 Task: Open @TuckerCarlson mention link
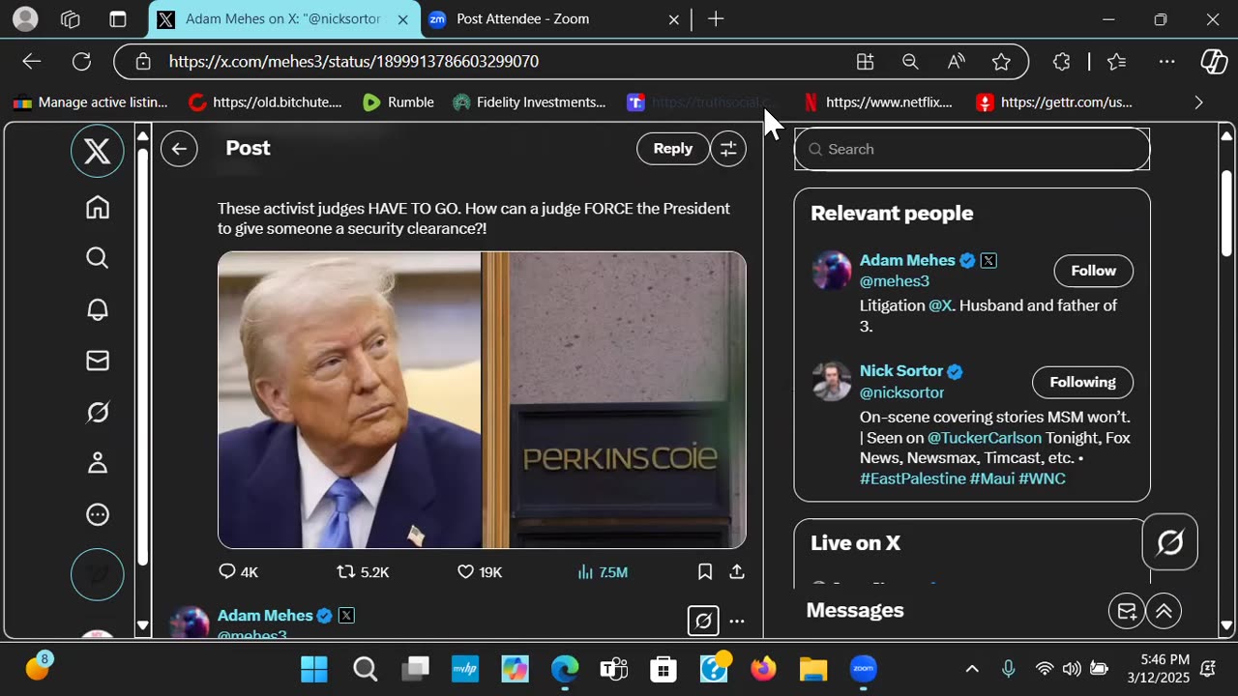(x=985, y=438)
